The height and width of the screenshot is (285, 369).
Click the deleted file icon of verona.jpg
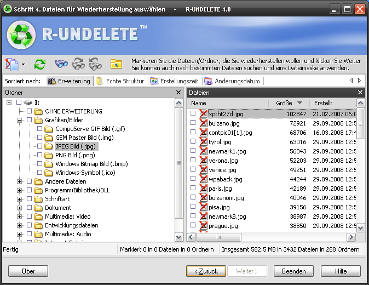pos(203,160)
